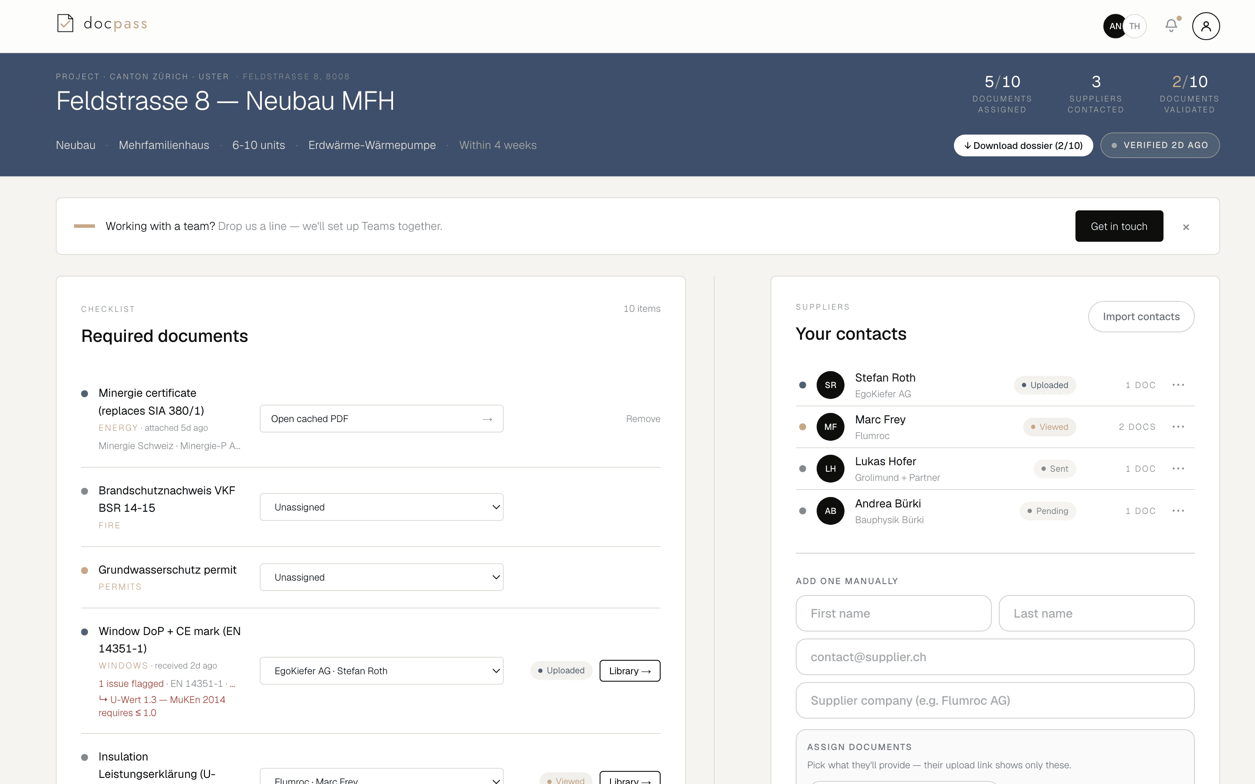The image size is (1255, 784).
Task: Click the Feldstrasse 8, 8008 breadcrumb
Action: 296,77
